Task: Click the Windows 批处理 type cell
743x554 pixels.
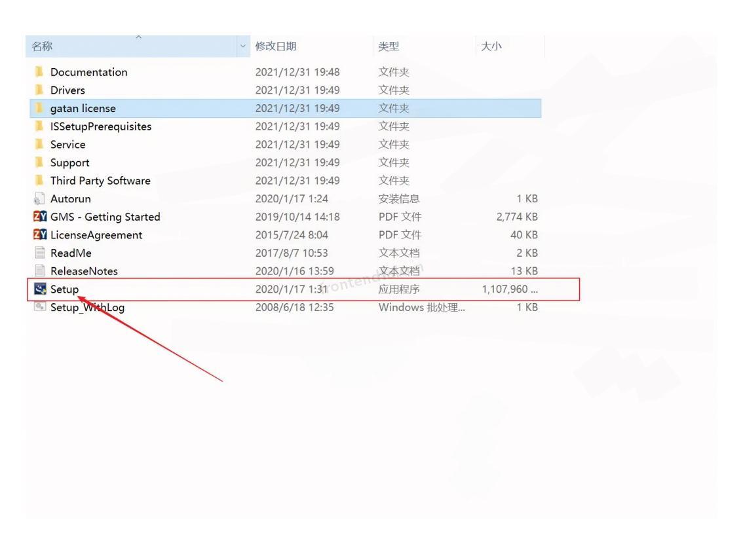Action: click(422, 307)
